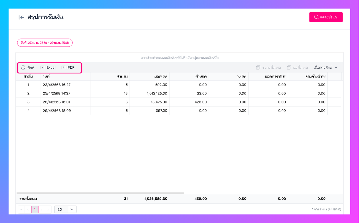359x223 pixels.
Task: Click the collapse all (ย่อทั้งหมด) icon
Action: point(289,68)
